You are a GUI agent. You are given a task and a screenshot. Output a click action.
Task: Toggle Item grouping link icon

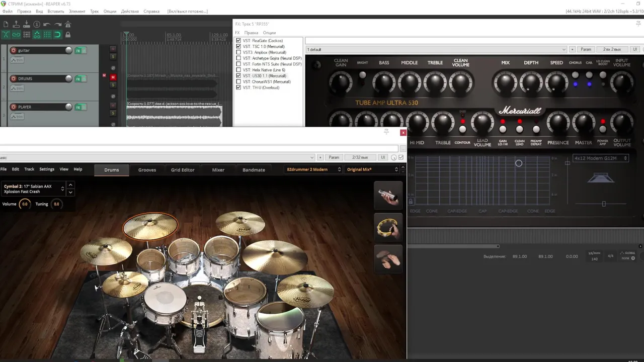(x=16, y=35)
